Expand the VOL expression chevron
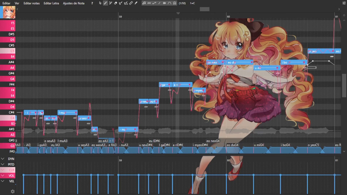The width and height of the screenshot is (347, 195). [3, 175]
